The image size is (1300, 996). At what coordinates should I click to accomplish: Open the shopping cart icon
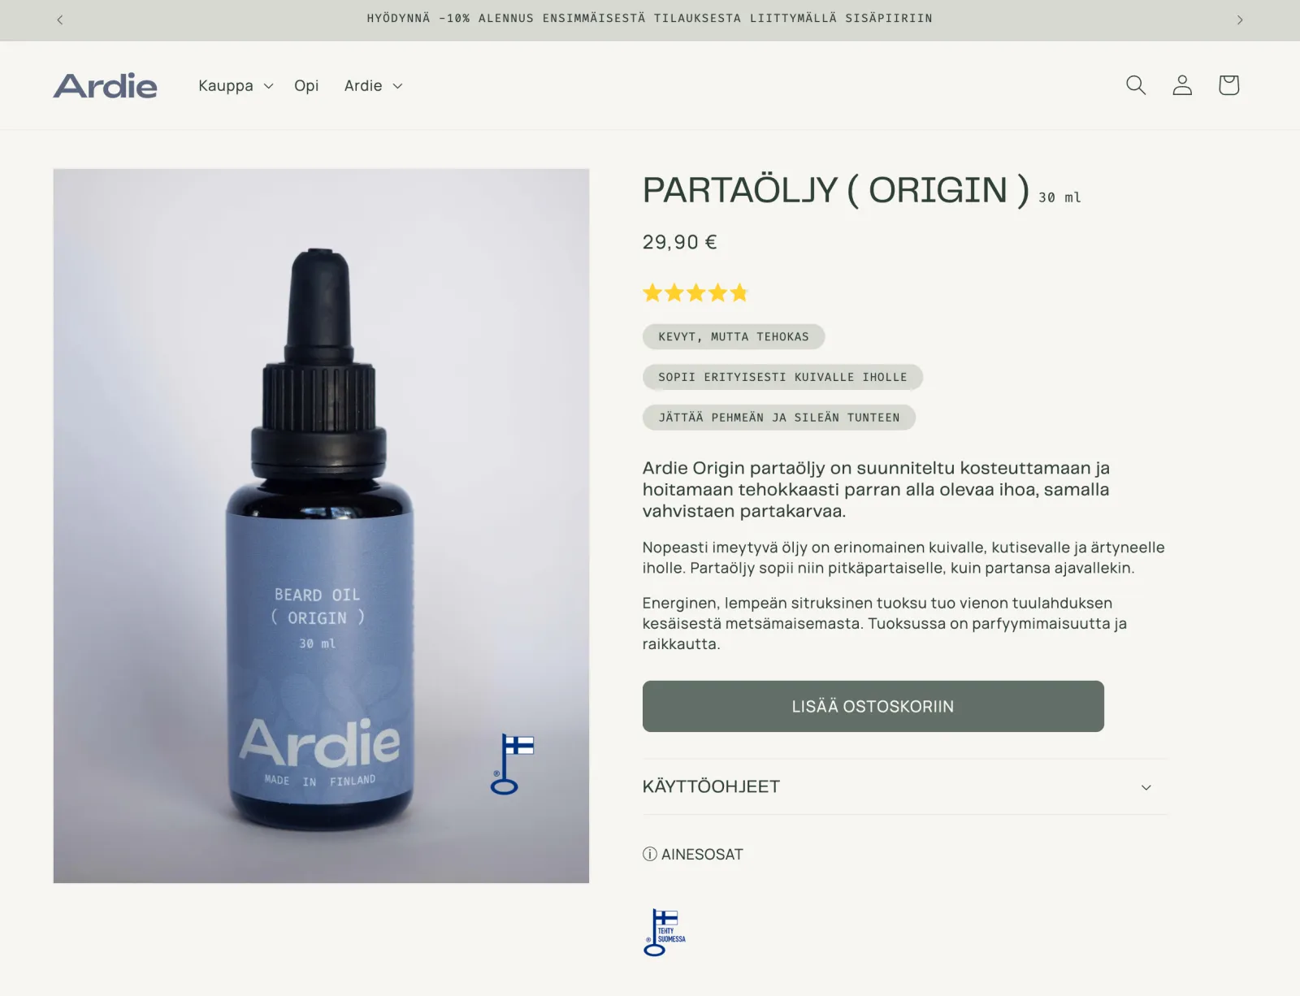pos(1228,85)
